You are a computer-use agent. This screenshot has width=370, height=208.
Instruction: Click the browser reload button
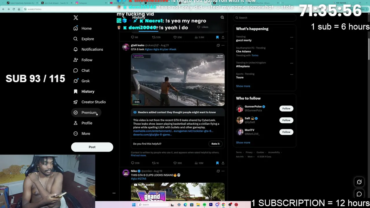coord(14,9)
